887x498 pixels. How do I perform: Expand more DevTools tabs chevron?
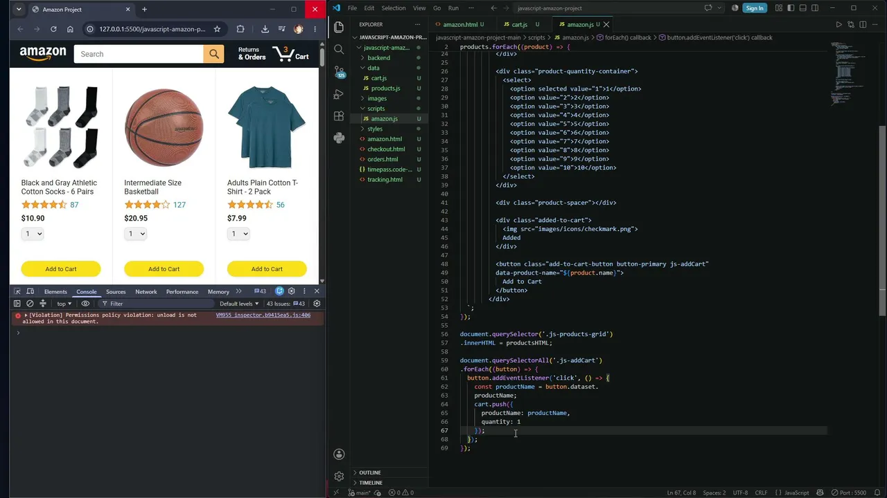[238, 291]
